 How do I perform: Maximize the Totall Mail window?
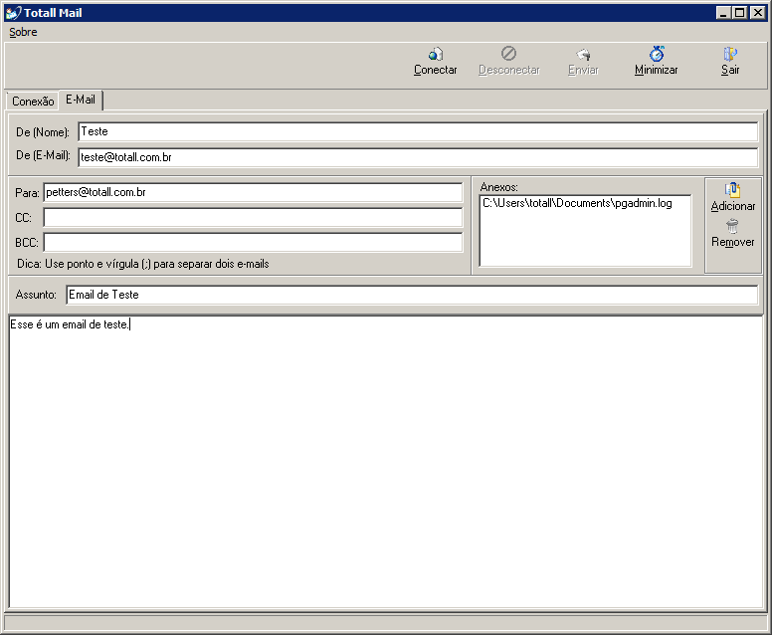(740, 13)
